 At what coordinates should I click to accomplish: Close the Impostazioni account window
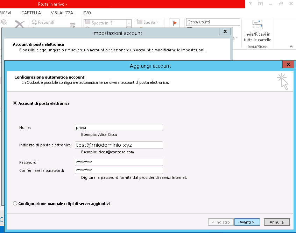[225, 31]
